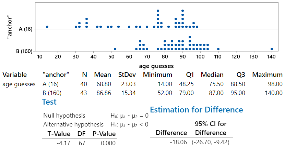Click the outlier dot at 140 in row B

pyautogui.click(x=272, y=49)
